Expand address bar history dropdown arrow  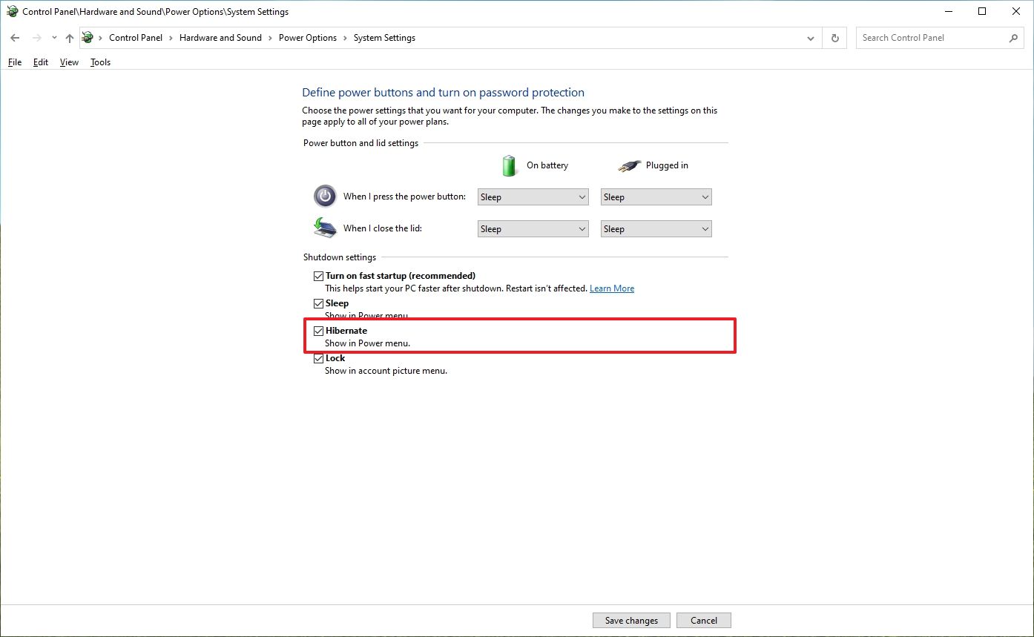click(811, 38)
